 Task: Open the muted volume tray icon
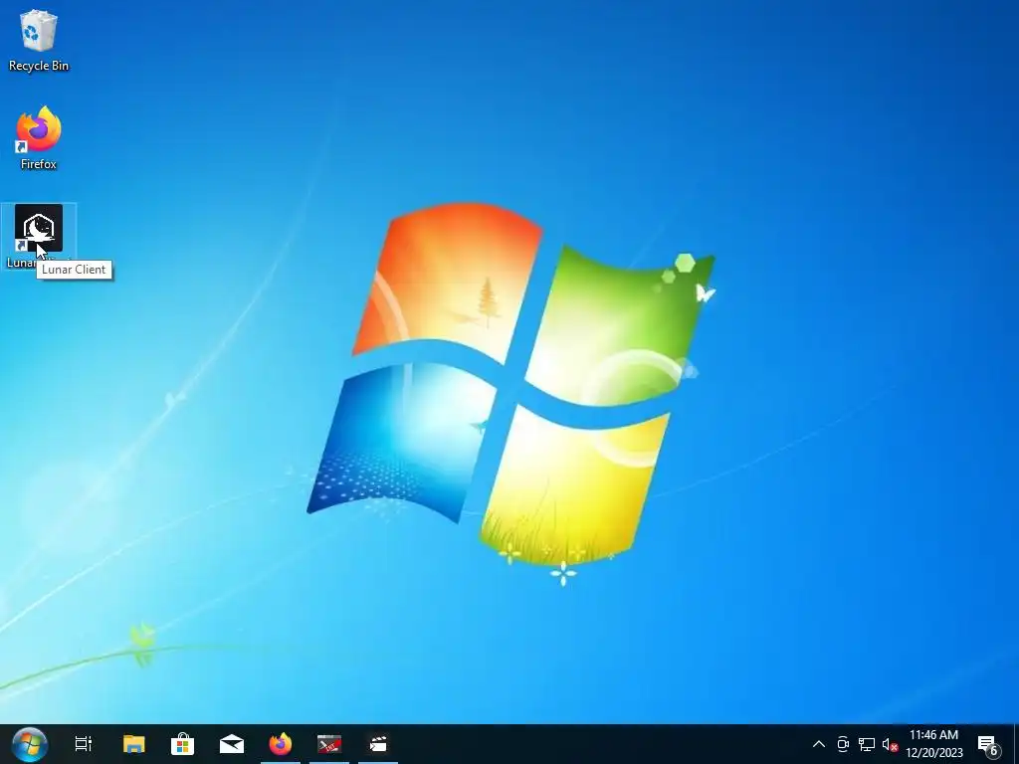click(x=890, y=745)
